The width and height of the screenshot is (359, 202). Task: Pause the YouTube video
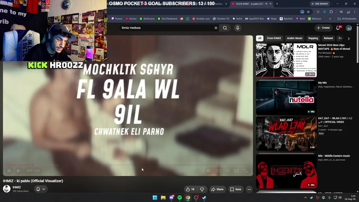click(x=9, y=171)
